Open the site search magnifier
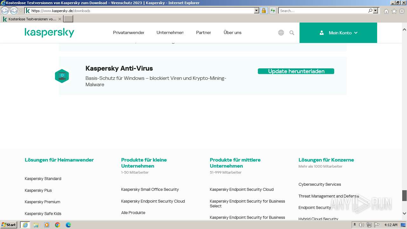This screenshot has height=229, width=407. [x=292, y=33]
